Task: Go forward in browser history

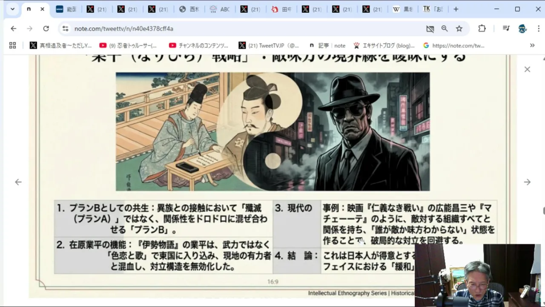Action: [29, 29]
